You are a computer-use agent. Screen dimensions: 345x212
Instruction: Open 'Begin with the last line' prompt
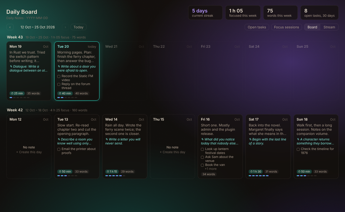(268, 141)
